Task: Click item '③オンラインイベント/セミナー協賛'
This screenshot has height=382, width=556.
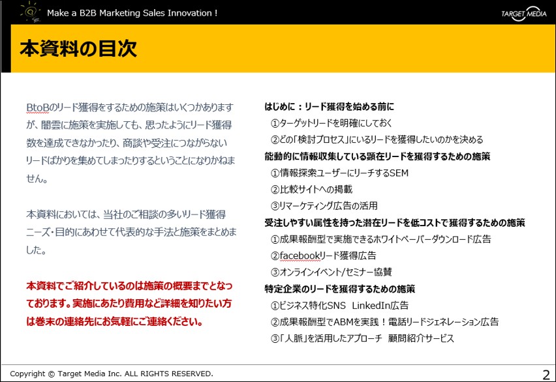Action: [x=332, y=272]
